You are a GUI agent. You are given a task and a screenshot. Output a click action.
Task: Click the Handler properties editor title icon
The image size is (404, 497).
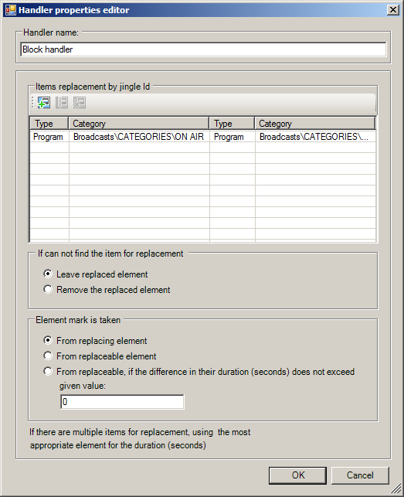11,10
